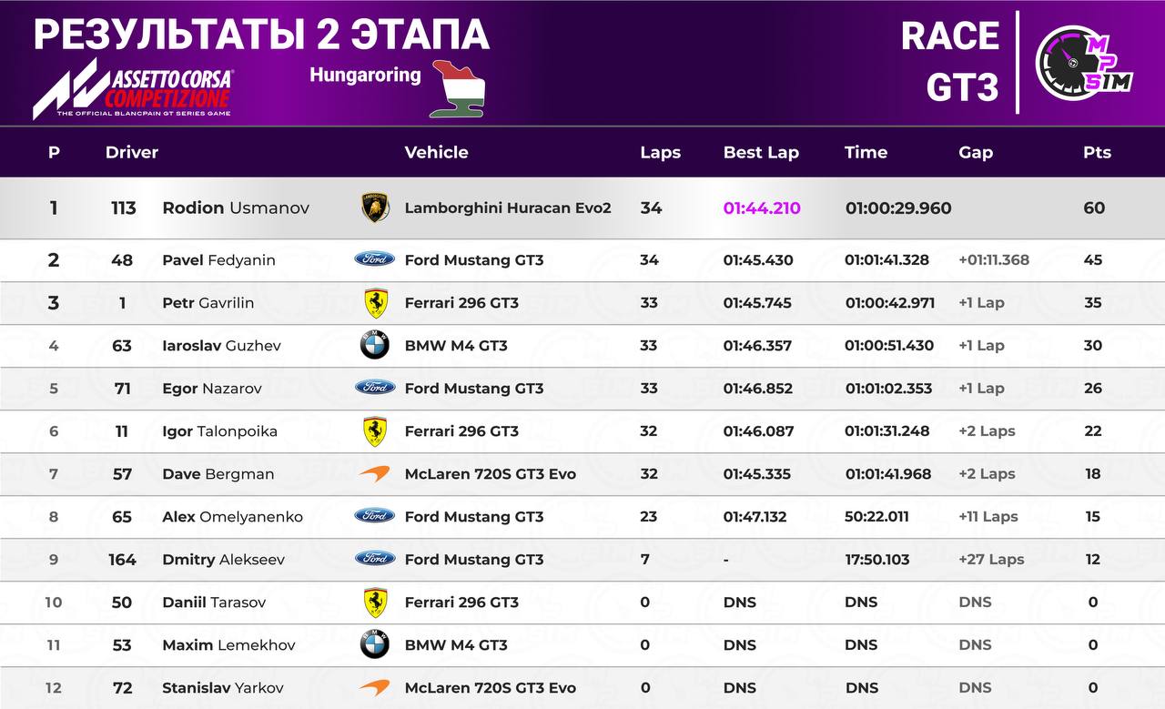The width and height of the screenshot is (1165, 709).
Task: Click best lap '01:45.430'
Action: tap(758, 260)
